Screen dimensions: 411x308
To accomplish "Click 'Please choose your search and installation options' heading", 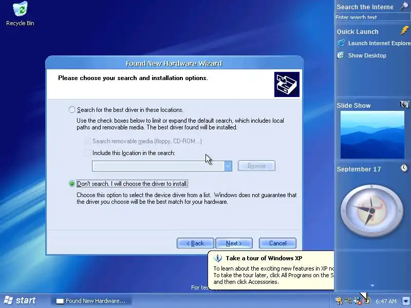I will 133,78.
